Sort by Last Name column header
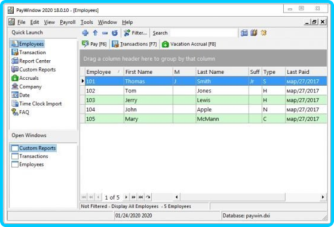Viewport: 334px width, 227px height. [222, 72]
